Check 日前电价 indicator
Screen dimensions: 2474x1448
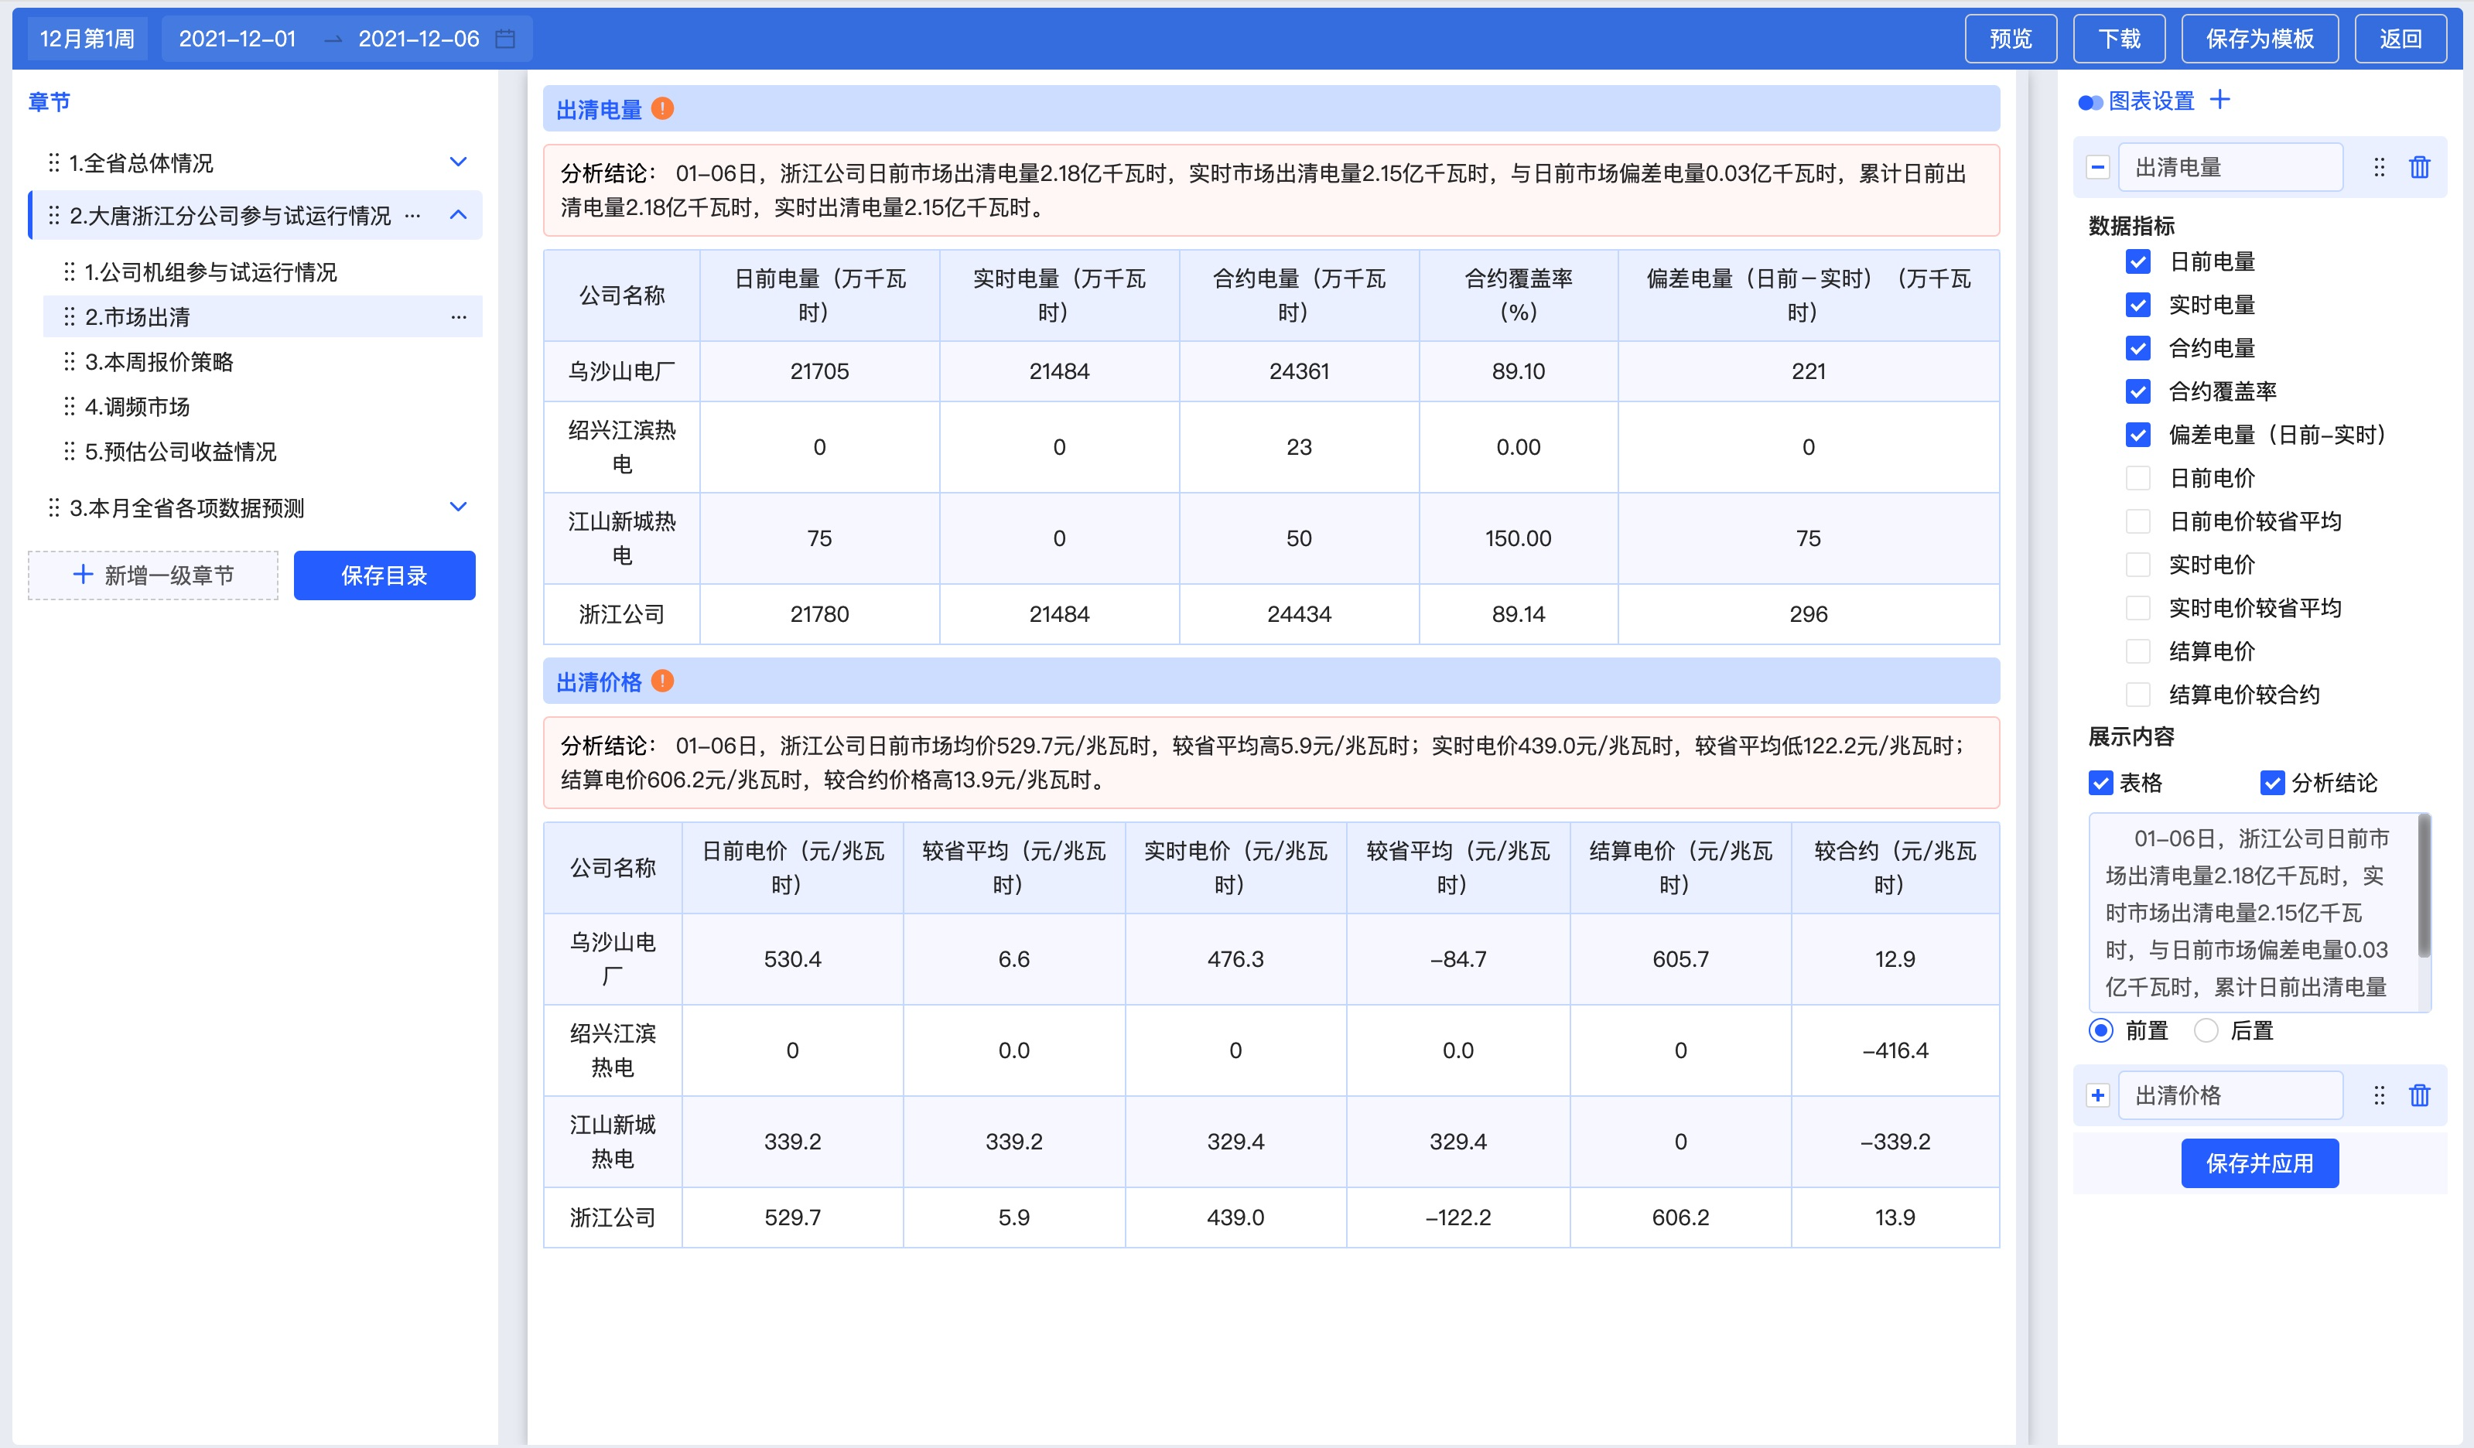coord(2137,478)
